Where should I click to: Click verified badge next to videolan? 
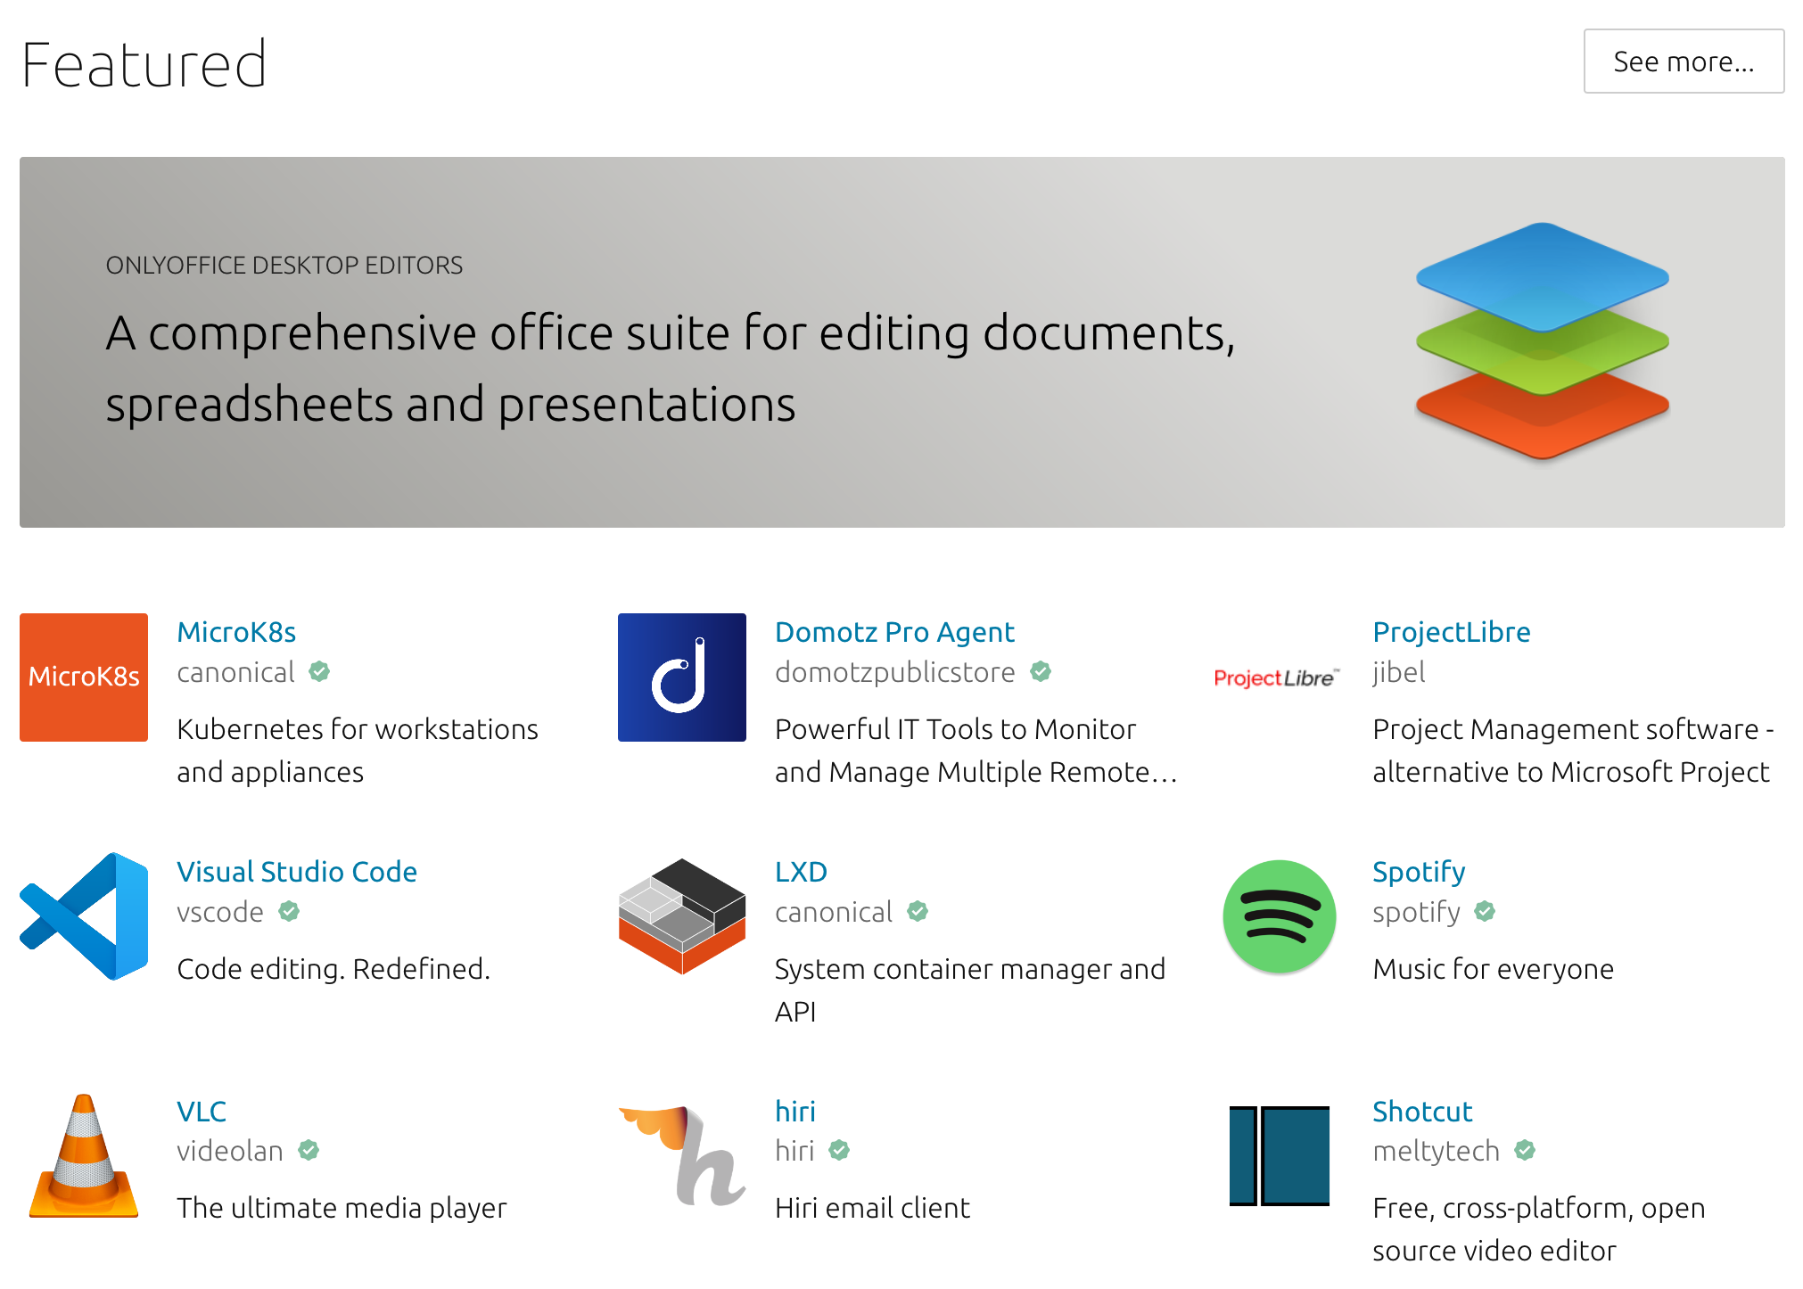tap(309, 1151)
